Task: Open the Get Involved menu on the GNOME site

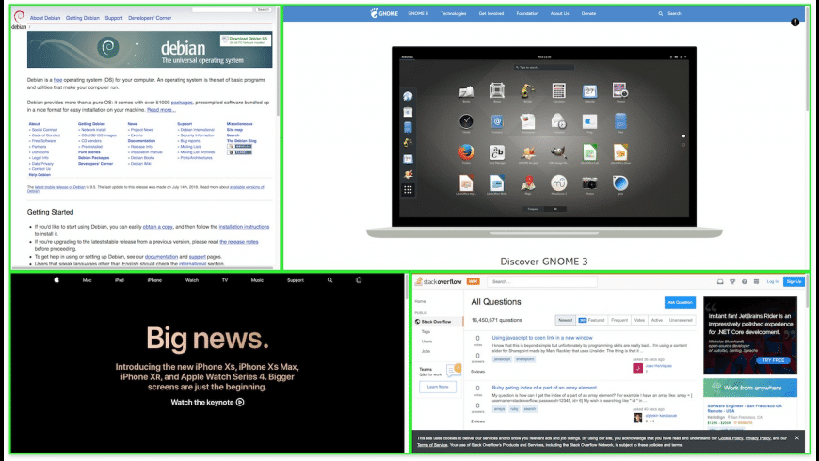Action: coord(491,13)
